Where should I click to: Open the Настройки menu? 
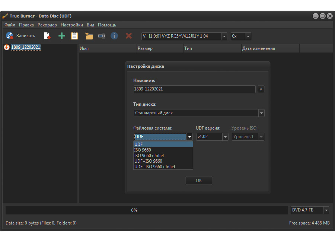[x=72, y=25]
